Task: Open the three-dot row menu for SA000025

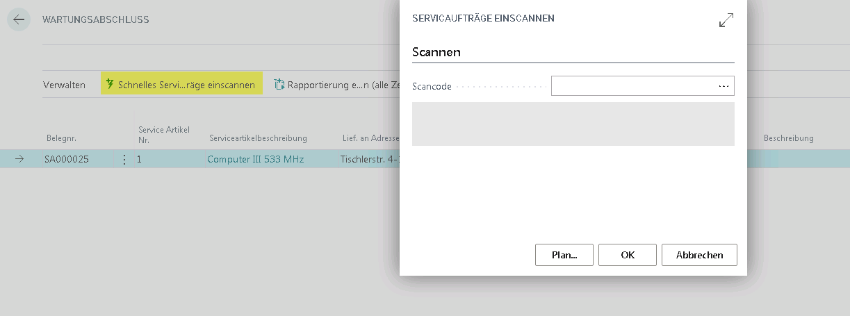Action: (x=124, y=160)
